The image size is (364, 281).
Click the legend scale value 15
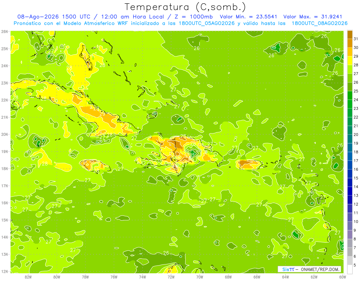356,178
